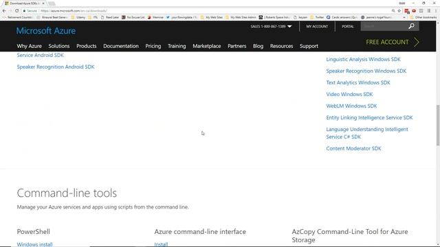Open the Twitter bookmarks folder

317,17
